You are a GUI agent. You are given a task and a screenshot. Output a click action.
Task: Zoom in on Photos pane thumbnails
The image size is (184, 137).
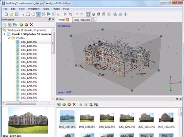81,104
